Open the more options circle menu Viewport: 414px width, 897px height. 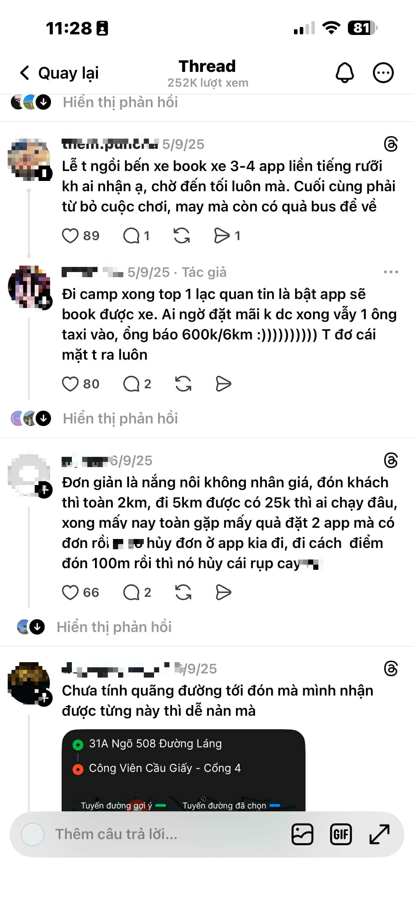coord(383,73)
